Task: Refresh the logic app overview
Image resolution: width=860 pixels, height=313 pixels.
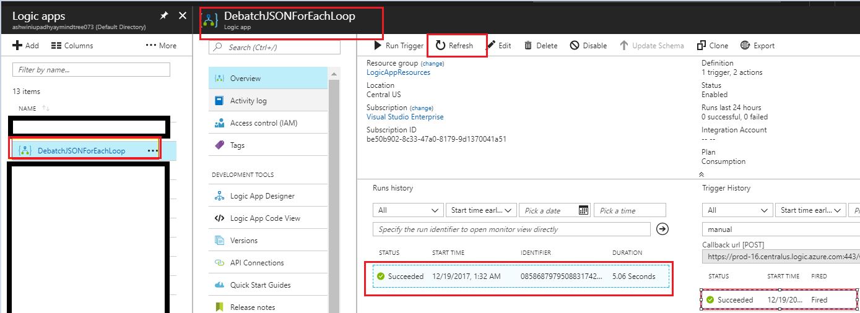Action: tap(454, 46)
